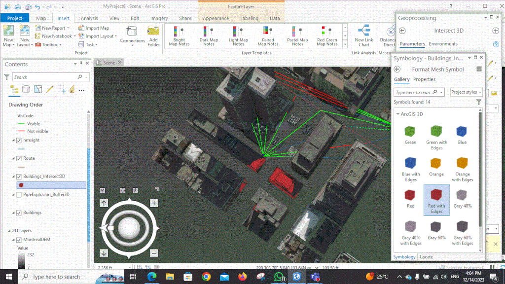Open Firefox from taskbar
The width and height of the screenshot is (505, 284).
[242, 277]
